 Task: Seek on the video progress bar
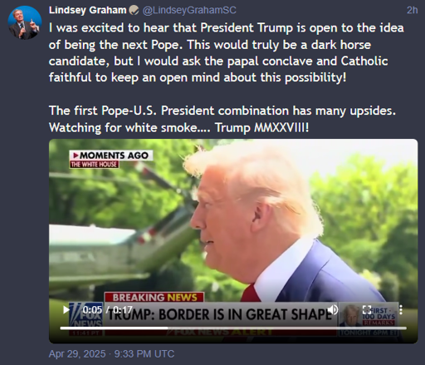point(233,328)
